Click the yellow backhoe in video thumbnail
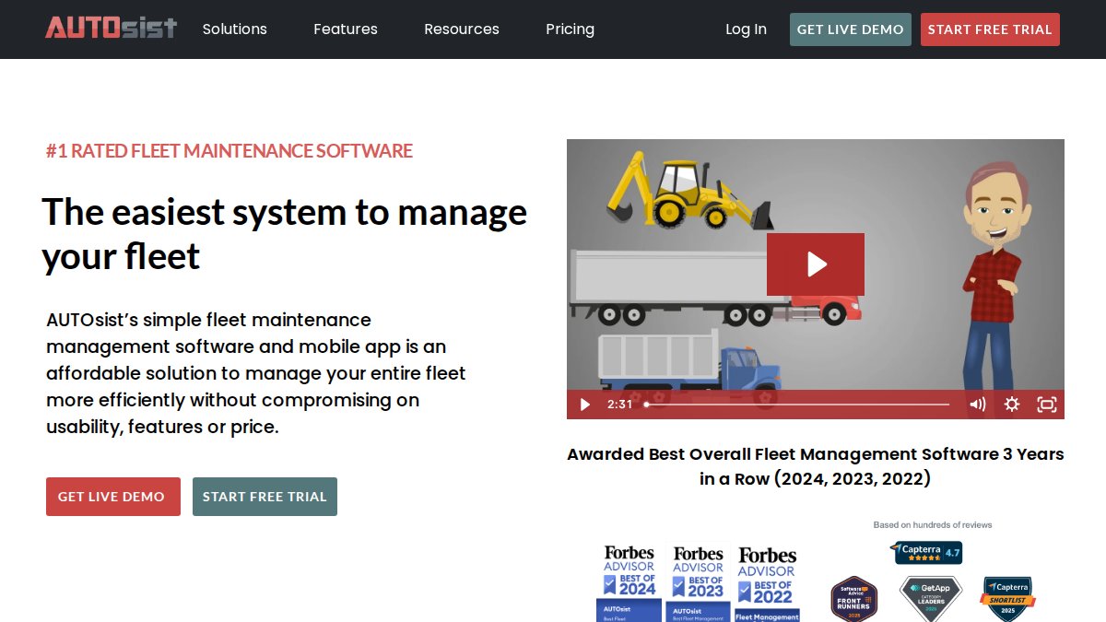 pos(688,191)
